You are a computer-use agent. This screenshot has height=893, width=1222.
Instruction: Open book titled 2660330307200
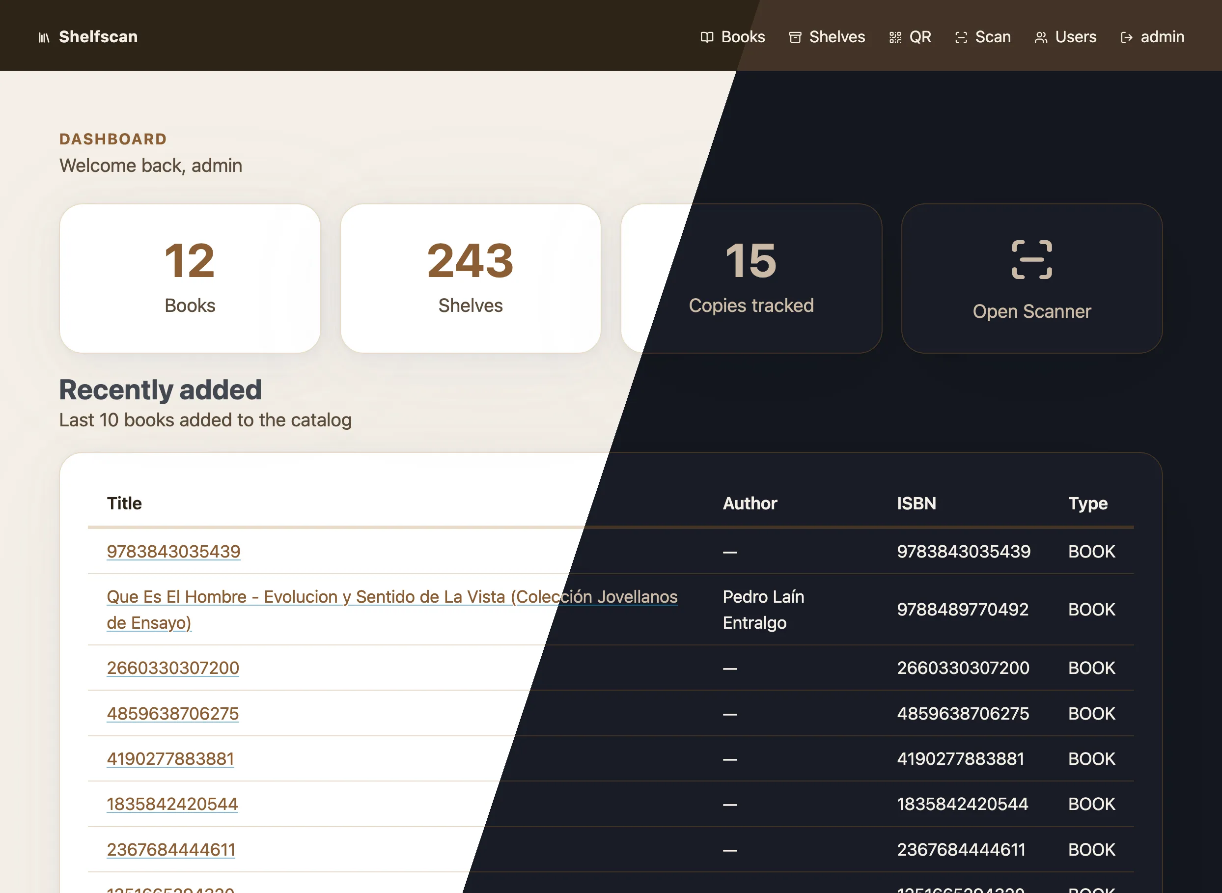[173, 668]
